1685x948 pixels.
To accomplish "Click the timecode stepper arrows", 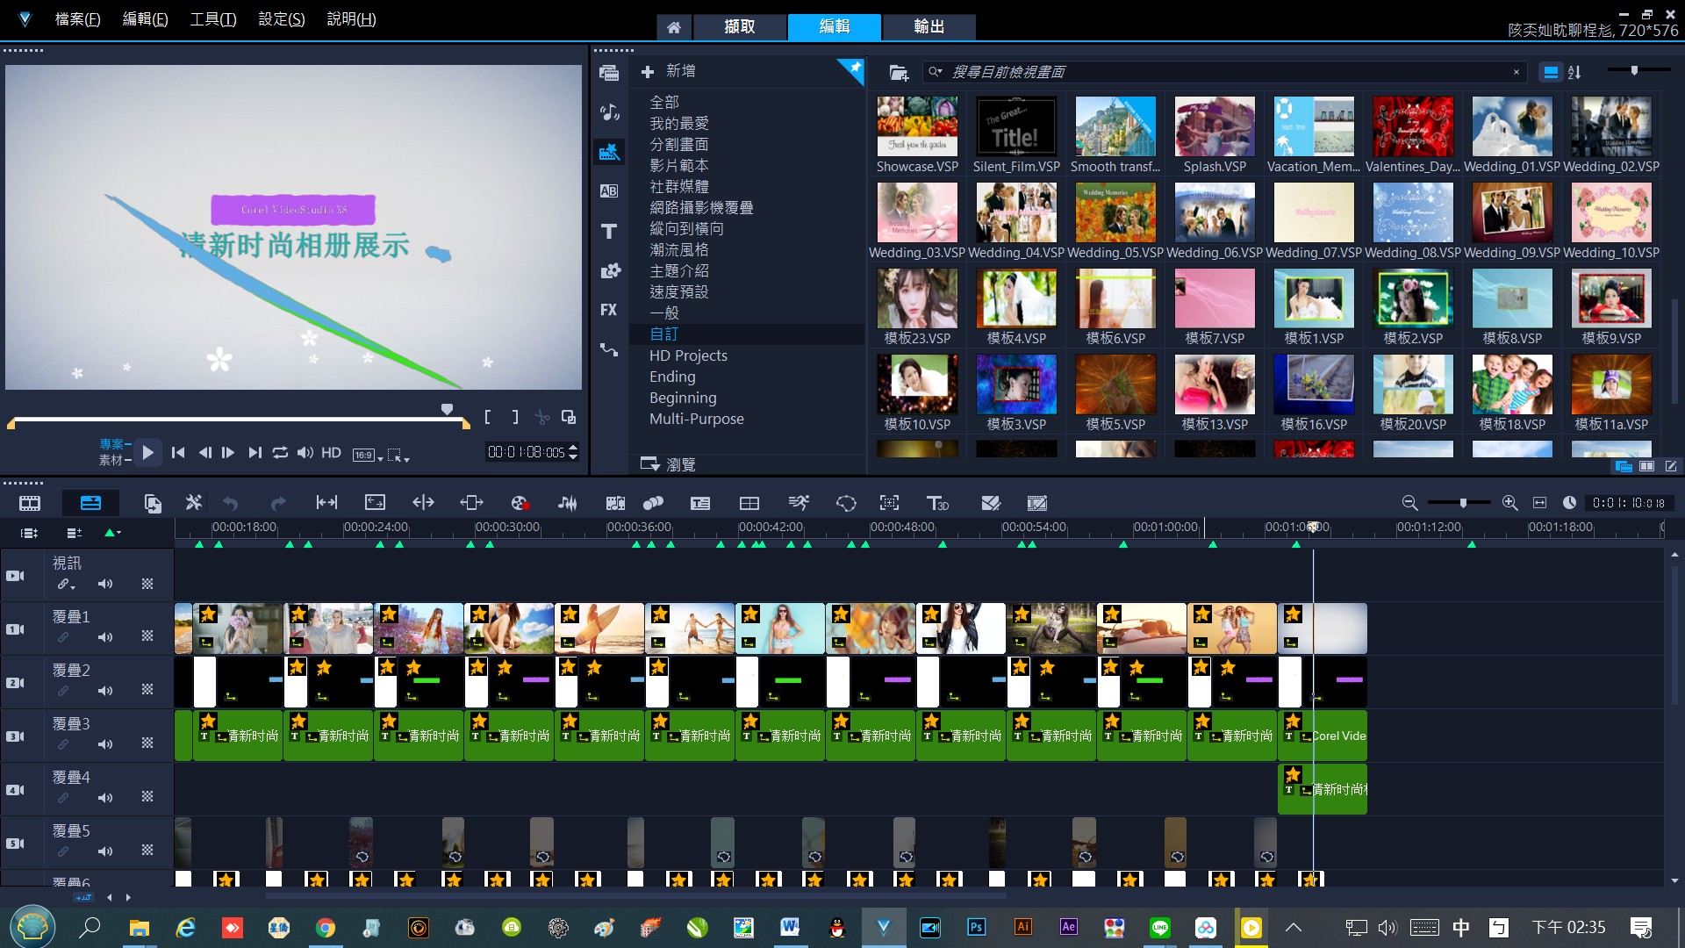I will point(573,452).
